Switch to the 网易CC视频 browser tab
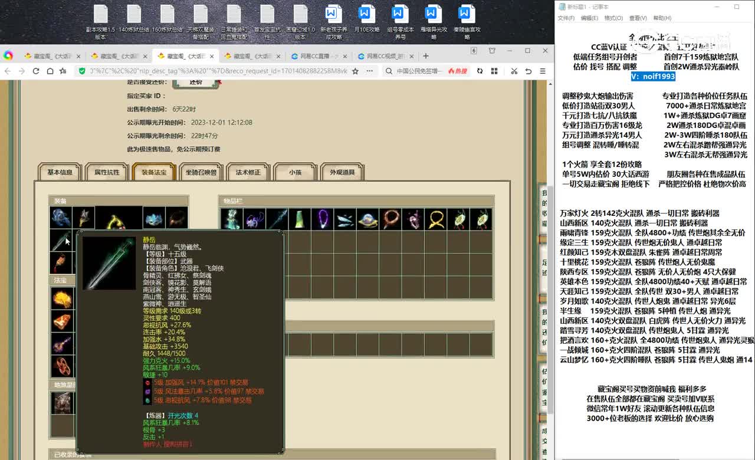Viewport: 755px width, 460px height. (x=386, y=57)
